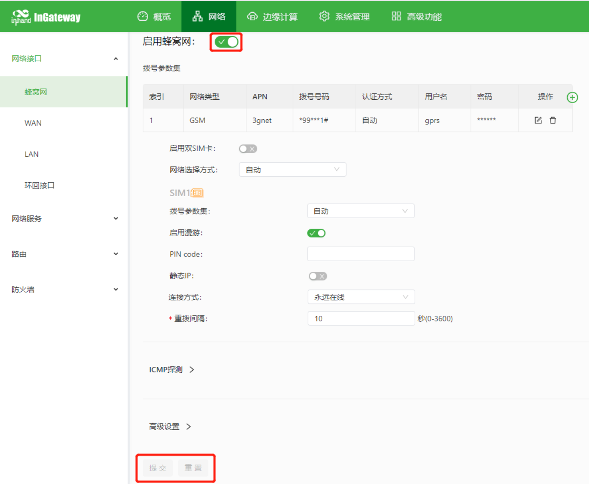The width and height of the screenshot is (589, 484).
Task: Click the 重置 button
Action: tap(193, 468)
